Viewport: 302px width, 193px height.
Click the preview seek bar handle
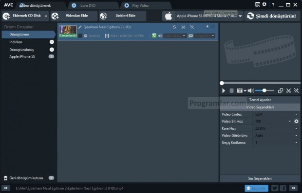222,83
